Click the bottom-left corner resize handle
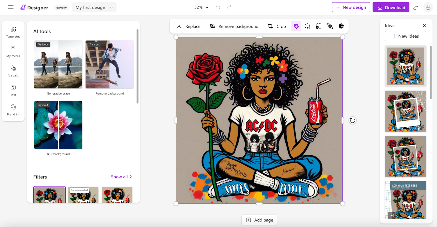The height and width of the screenshot is (227, 437). [x=176, y=204]
